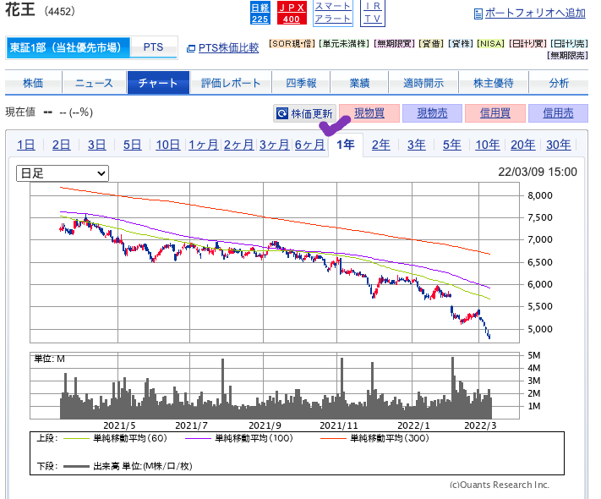Show the 2日 chart period
Image resolution: width=601 pixels, height=499 pixels.
tap(62, 145)
